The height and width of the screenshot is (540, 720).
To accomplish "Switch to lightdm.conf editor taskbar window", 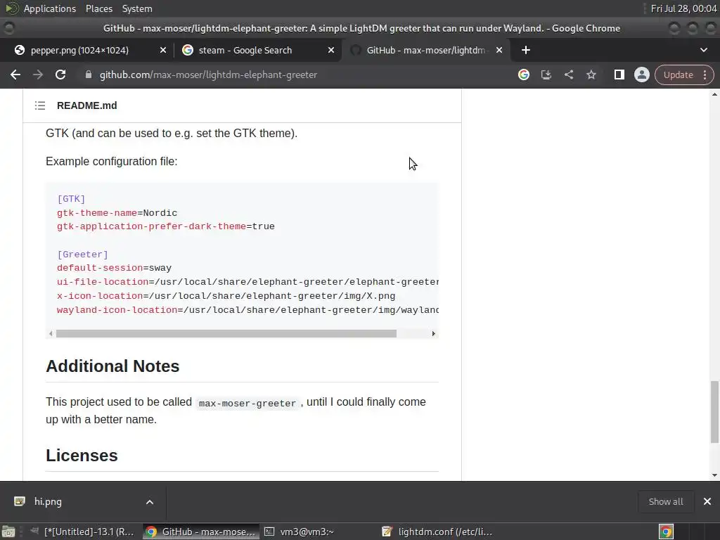I will point(437,532).
